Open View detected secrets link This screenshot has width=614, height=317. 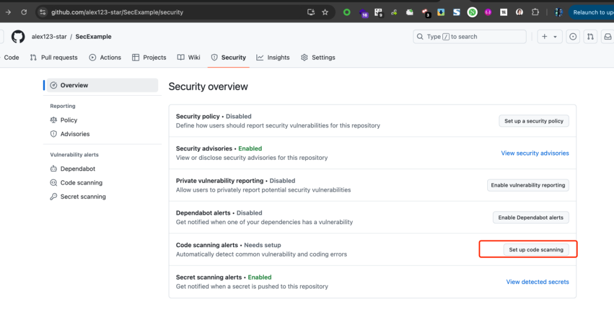point(537,282)
